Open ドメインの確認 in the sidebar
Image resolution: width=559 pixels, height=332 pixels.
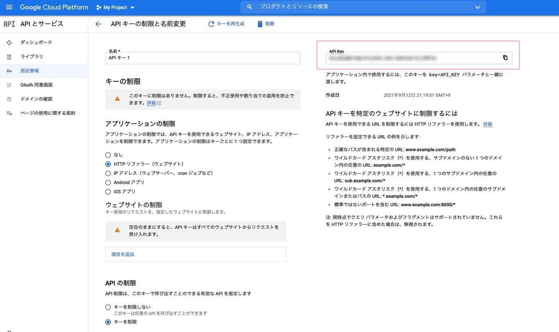(x=36, y=99)
